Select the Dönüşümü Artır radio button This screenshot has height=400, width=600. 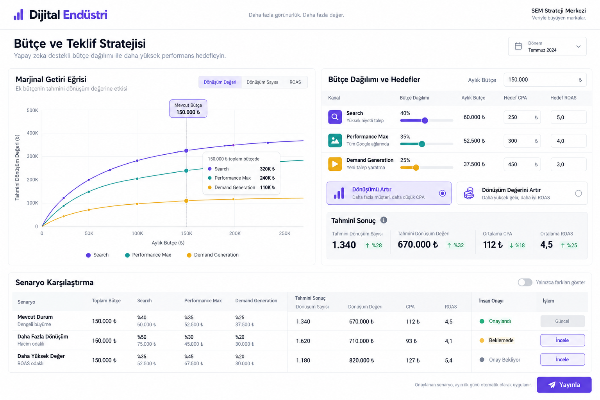tap(442, 193)
